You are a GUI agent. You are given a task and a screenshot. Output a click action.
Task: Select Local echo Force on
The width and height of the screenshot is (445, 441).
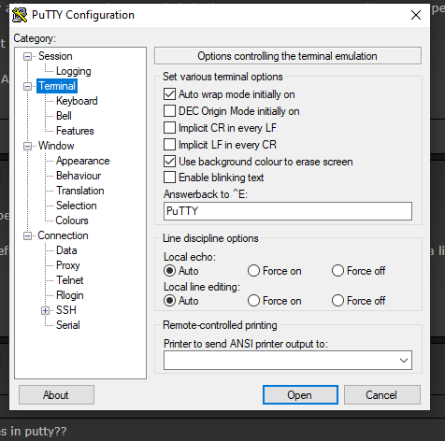click(253, 271)
